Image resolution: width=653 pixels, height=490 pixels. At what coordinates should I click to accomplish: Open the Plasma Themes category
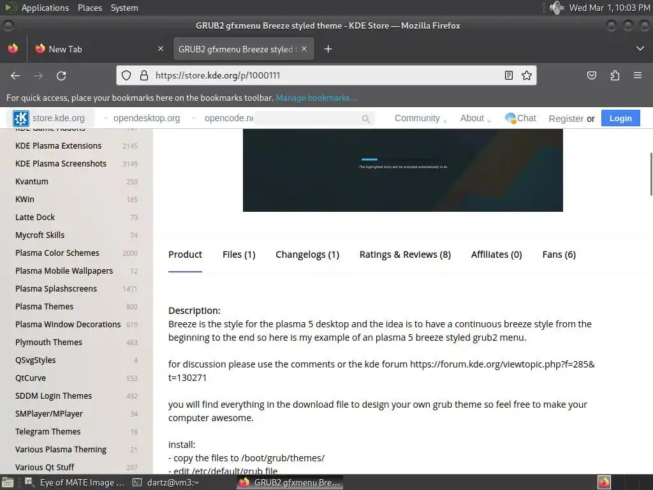tap(44, 307)
